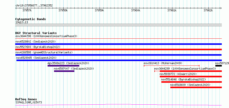Click the red nsv5527693 variant bar
Image resolution: width=229 pixels, height=108 pixels.
click(118, 49)
